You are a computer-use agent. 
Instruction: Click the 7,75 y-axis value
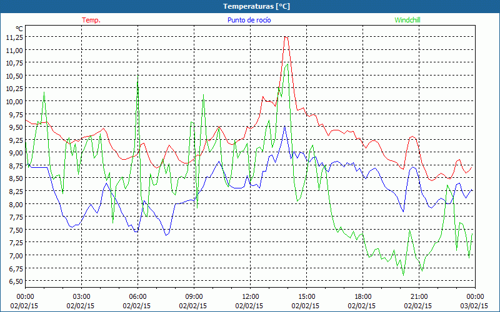[x=16, y=217]
